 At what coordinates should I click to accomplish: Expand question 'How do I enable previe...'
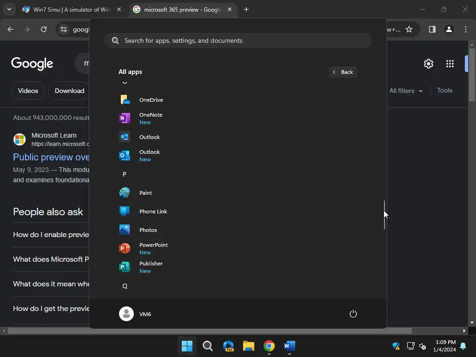tap(51, 235)
